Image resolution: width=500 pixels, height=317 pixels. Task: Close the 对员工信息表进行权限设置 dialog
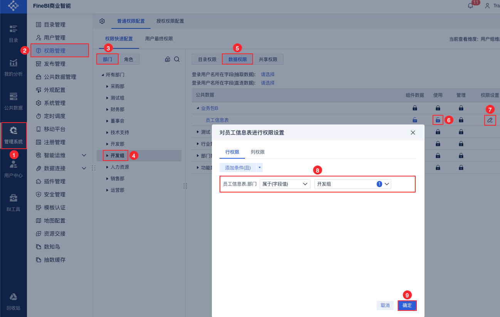(413, 133)
